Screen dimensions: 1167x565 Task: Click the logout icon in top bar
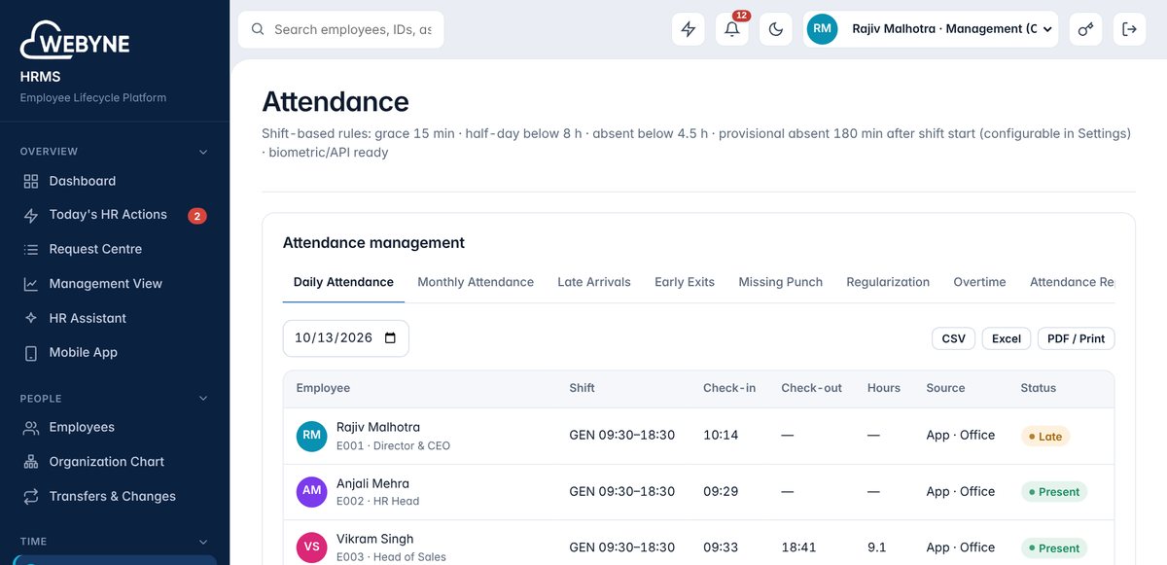pos(1129,29)
